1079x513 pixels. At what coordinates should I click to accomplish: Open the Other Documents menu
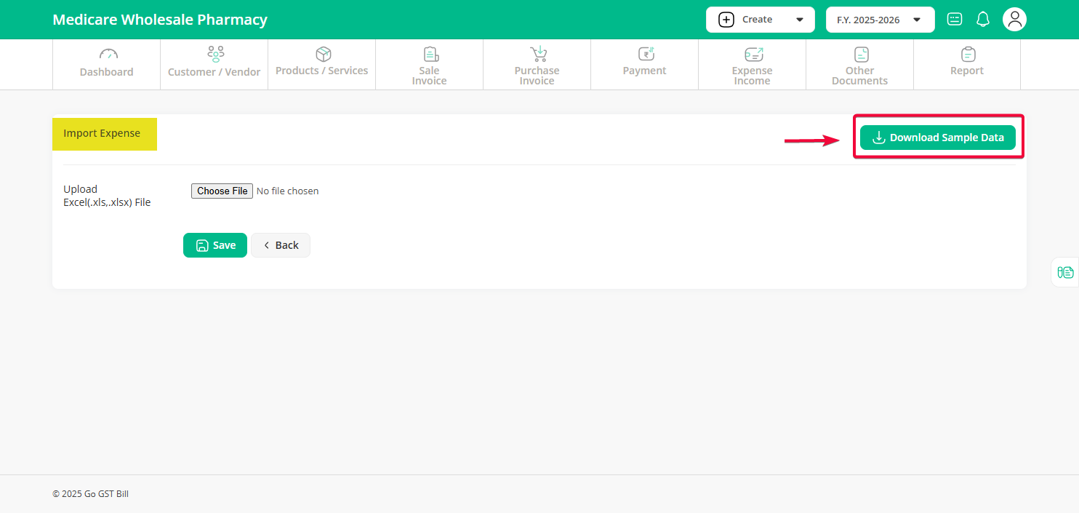pyautogui.click(x=859, y=65)
